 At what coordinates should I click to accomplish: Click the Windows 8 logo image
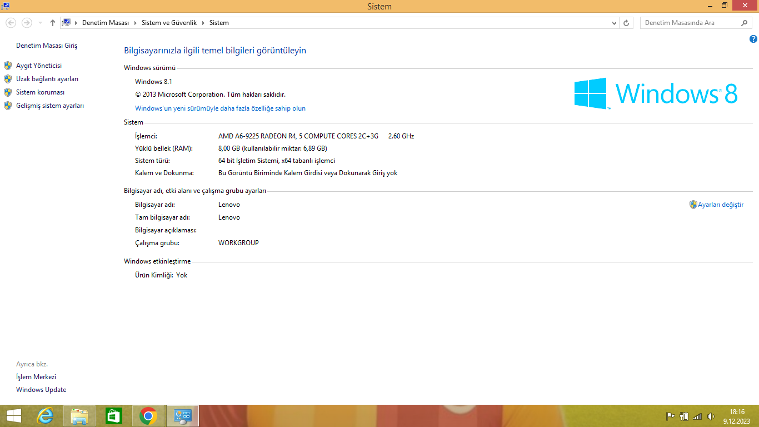pyautogui.click(x=656, y=93)
